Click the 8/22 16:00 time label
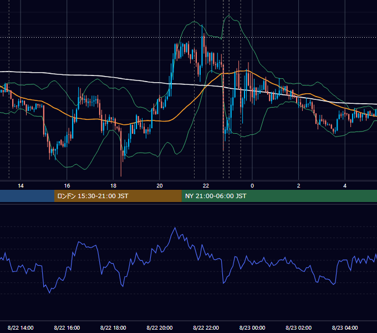This screenshot has width=377, height=333. pos(67,327)
